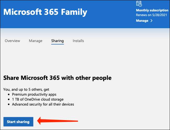Click the bullet dot before Advanced security

click(9, 104)
